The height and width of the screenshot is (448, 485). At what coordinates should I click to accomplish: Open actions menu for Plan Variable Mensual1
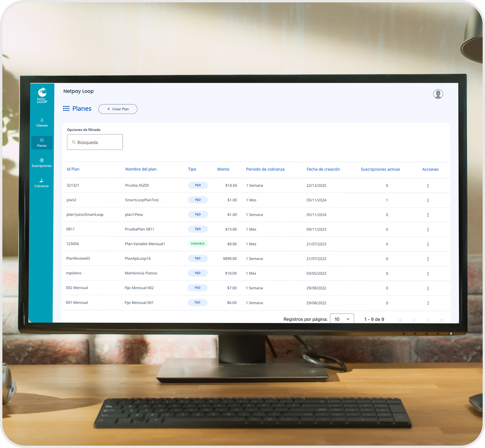coord(428,244)
